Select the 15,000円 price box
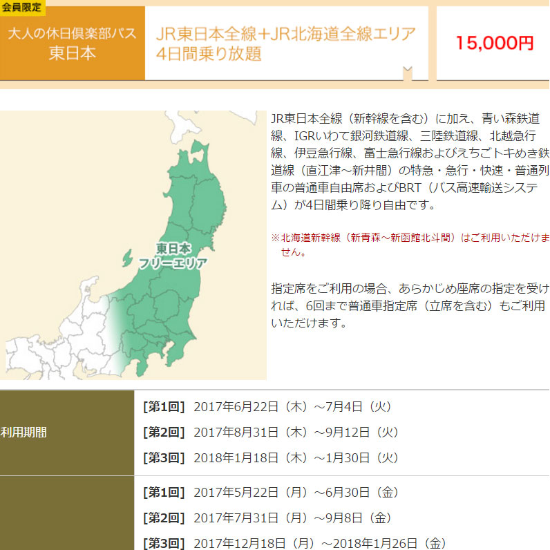The width and height of the screenshot is (550, 550). (x=493, y=43)
